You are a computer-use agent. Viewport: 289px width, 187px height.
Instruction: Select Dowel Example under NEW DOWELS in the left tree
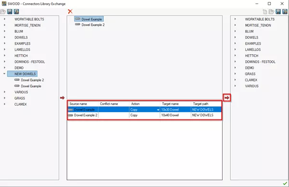coord(31,86)
